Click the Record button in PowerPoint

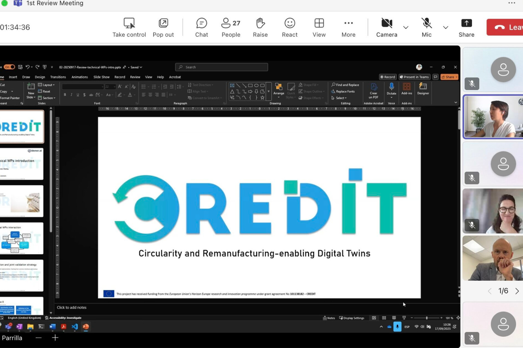click(388, 77)
